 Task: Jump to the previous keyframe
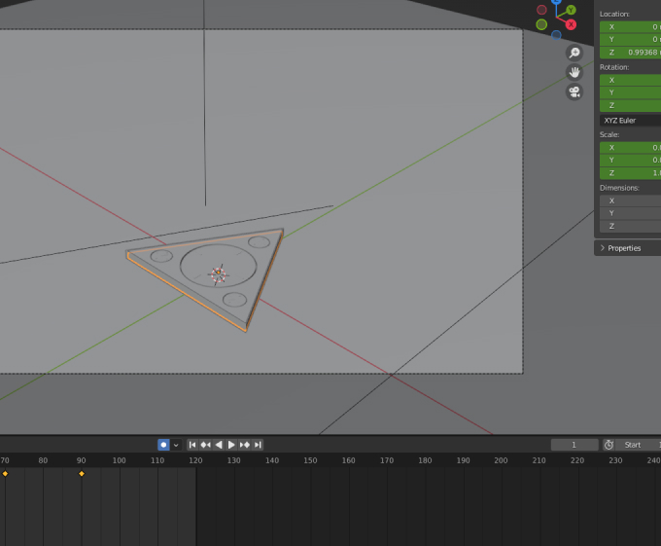click(205, 445)
